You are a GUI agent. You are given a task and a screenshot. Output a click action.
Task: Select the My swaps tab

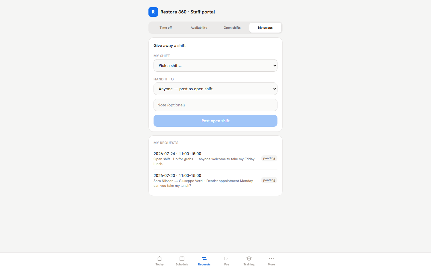point(265,27)
